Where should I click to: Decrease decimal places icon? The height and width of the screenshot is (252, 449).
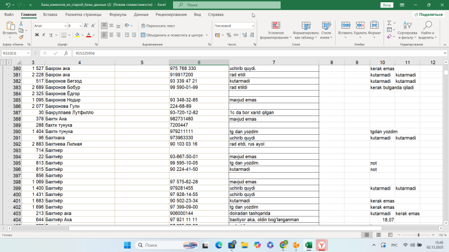[x=252, y=35]
